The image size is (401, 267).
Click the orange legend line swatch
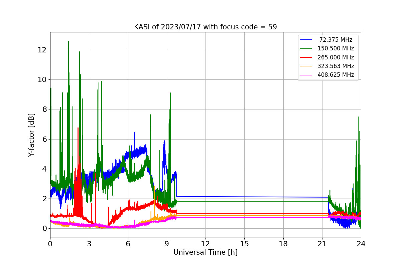(x=306, y=66)
